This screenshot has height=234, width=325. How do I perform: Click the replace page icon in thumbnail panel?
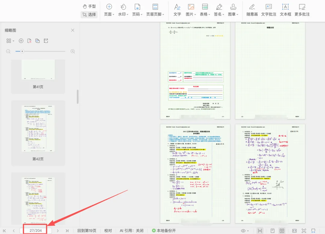(38, 41)
